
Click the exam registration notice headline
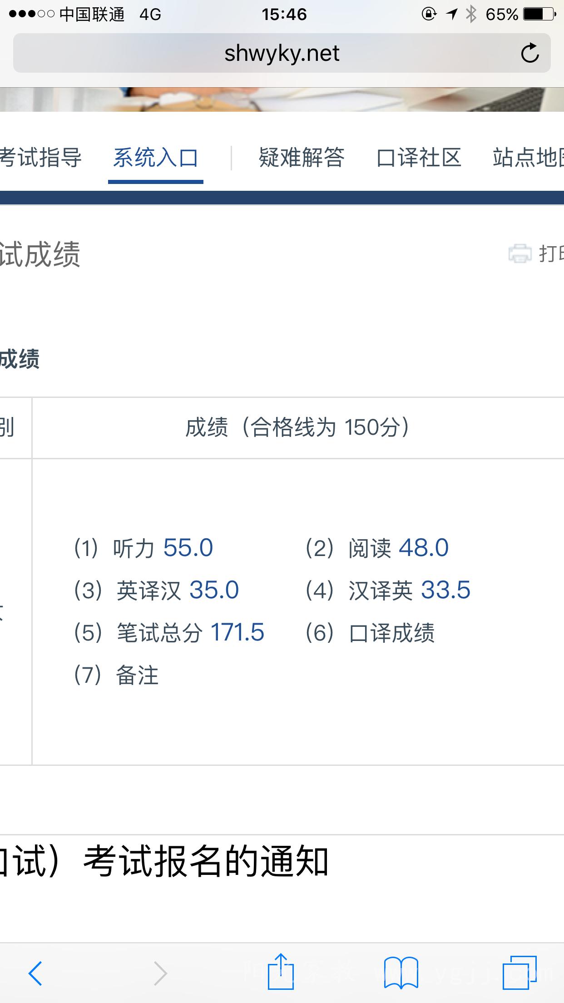point(164,861)
